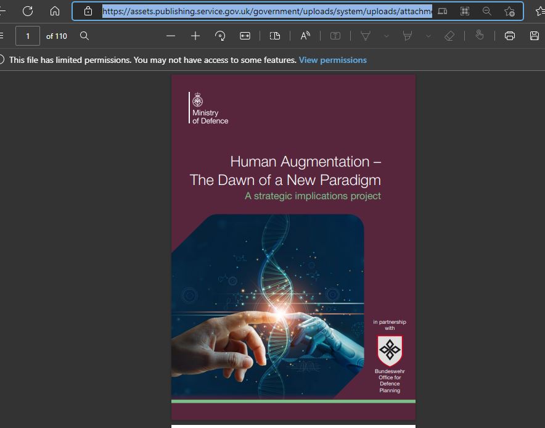Print the PDF document
The image size is (545, 428).
coord(509,36)
